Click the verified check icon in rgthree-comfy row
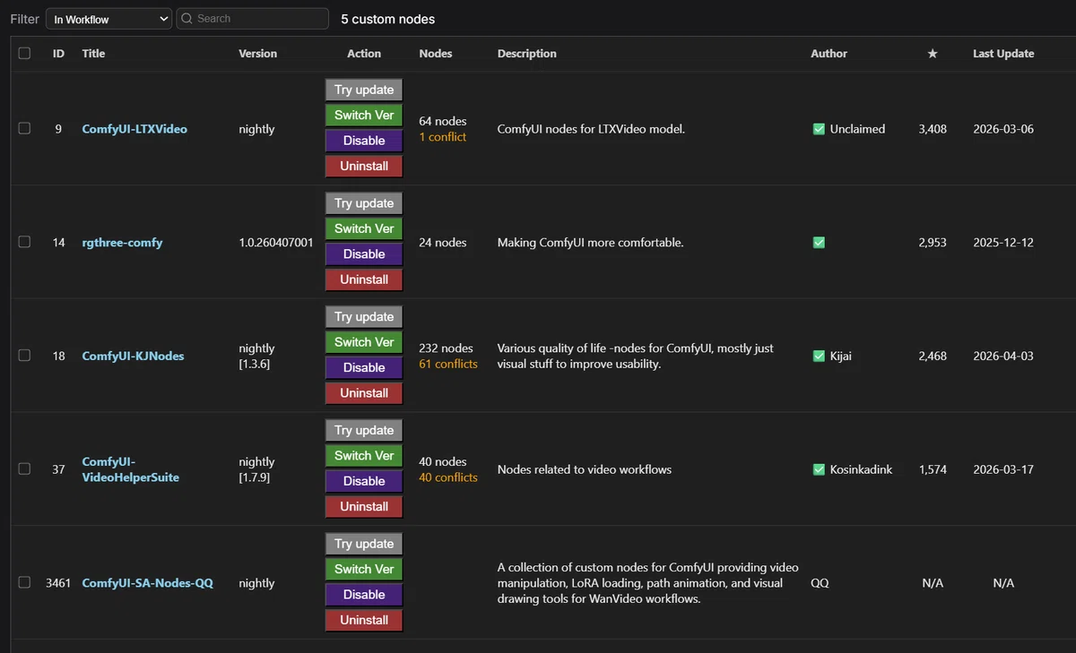The image size is (1076, 653). pyautogui.click(x=819, y=242)
